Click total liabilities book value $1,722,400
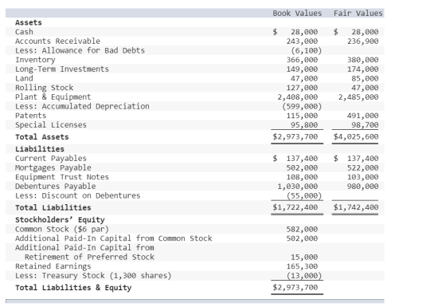This screenshot has height=307, width=446. coord(295,207)
